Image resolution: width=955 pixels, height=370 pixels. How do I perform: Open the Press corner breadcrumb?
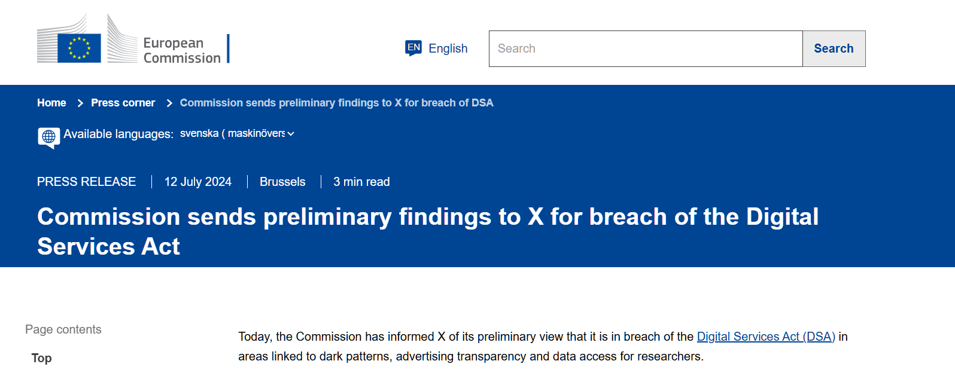[x=123, y=103]
